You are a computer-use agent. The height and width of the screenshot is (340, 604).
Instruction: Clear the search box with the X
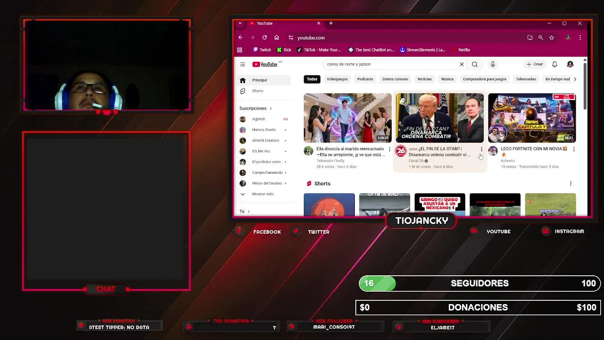(461, 64)
